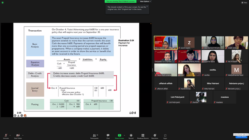Select Monika Budi Miranti's video tile
The height and width of the screenshot is (140, 249).
[x=213, y=43]
